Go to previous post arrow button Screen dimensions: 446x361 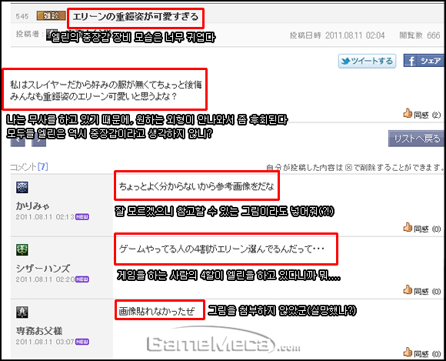[18, 141]
